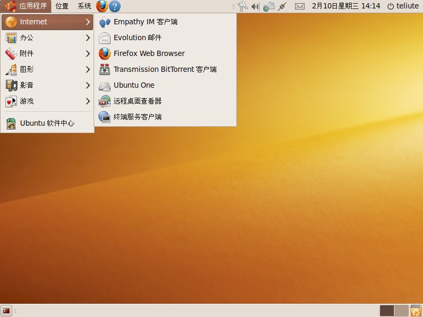
Task: Open Ubuntu 软件中心 menu entry
Action: coord(47,124)
